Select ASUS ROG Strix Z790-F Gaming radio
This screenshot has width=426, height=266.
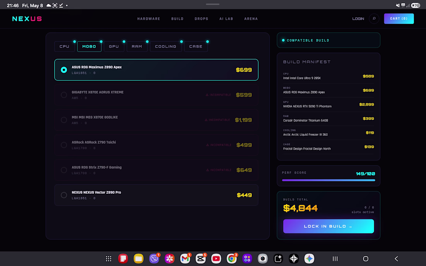pyautogui.click(x=64, y=170)
